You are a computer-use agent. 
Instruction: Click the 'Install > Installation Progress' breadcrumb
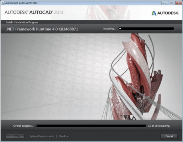pos(22,22)
